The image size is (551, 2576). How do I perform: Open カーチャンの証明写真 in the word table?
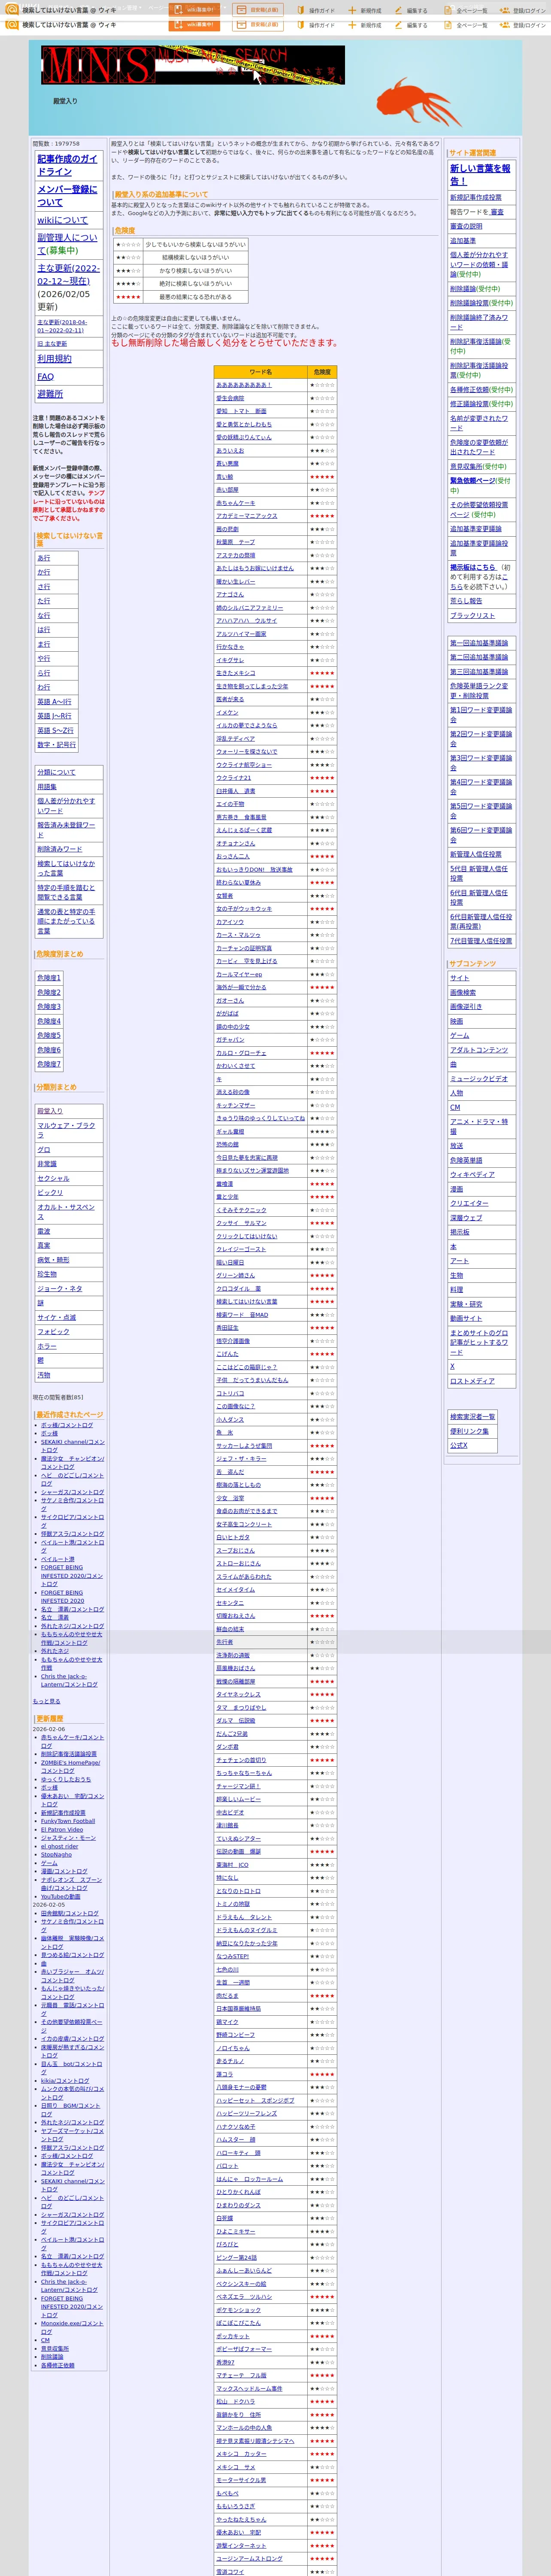click(x=244, y=947)
